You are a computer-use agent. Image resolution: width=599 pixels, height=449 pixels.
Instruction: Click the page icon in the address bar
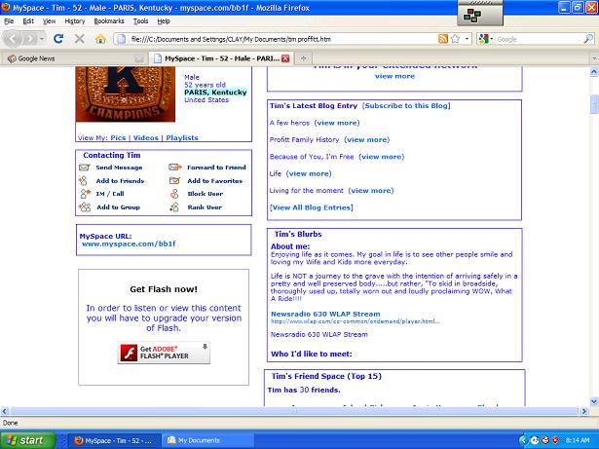pos(121,39)
